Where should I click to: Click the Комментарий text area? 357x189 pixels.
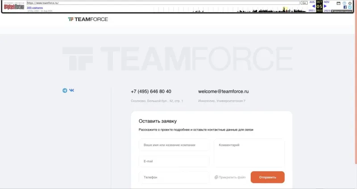[249, 153]
